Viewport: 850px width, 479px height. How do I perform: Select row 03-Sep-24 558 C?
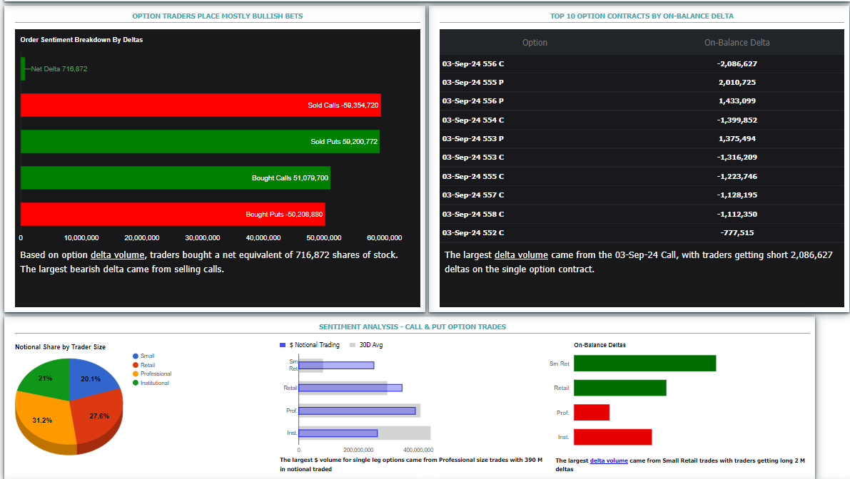coord(642,214)
